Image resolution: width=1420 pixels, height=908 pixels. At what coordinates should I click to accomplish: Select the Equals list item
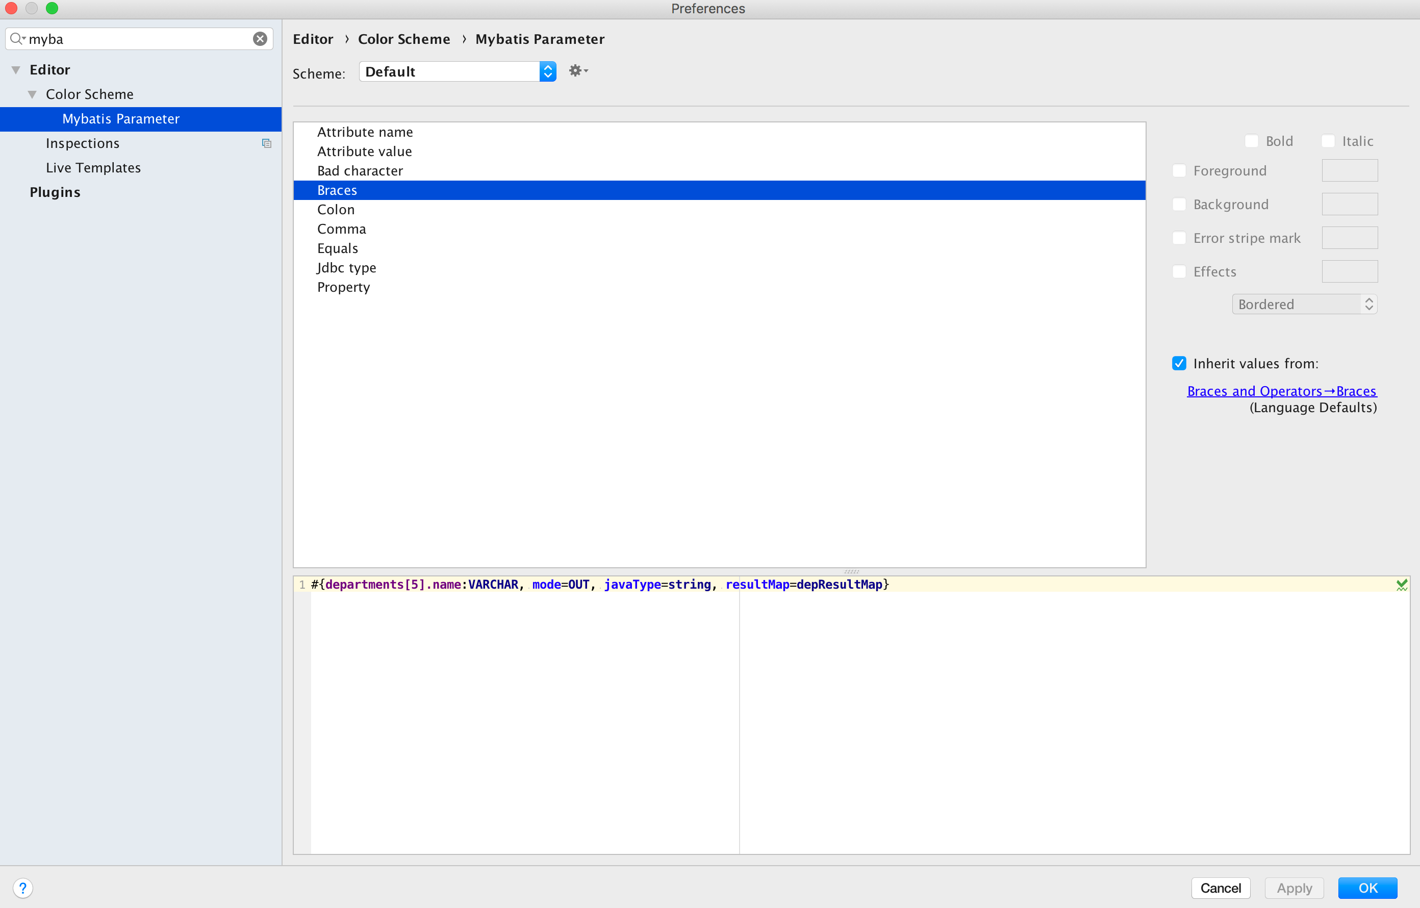pos(719,248)
